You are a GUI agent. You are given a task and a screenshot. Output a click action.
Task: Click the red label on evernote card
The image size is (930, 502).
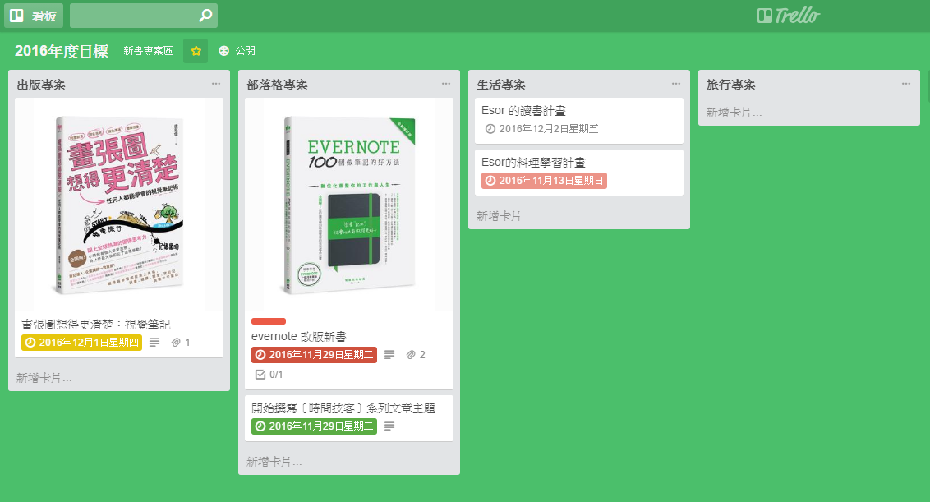(269, 321)
